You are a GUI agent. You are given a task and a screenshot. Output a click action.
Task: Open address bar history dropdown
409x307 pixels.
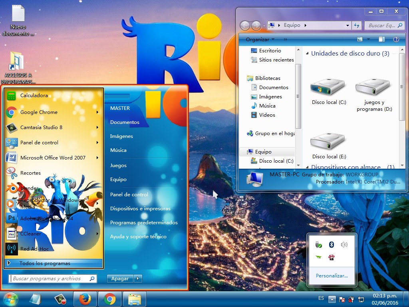click(347, 25)
